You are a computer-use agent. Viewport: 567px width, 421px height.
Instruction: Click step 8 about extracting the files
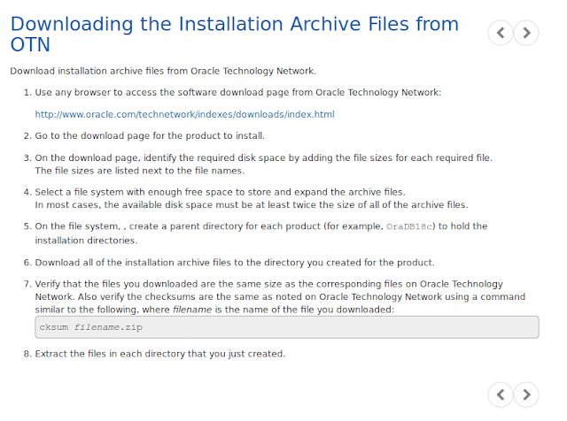[x=159, y=354]
